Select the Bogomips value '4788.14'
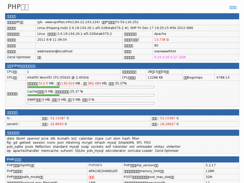Image resolution: width=244 pixels, height=183 pixels. point(223,78)
